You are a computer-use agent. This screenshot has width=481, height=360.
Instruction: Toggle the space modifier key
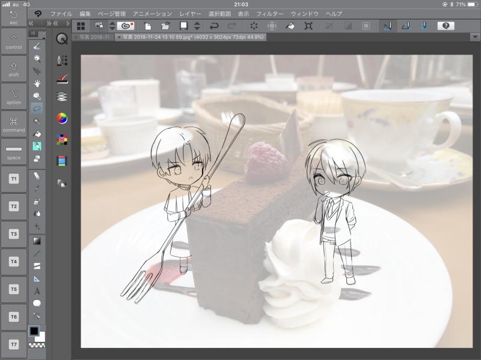(x=14, y=152)
